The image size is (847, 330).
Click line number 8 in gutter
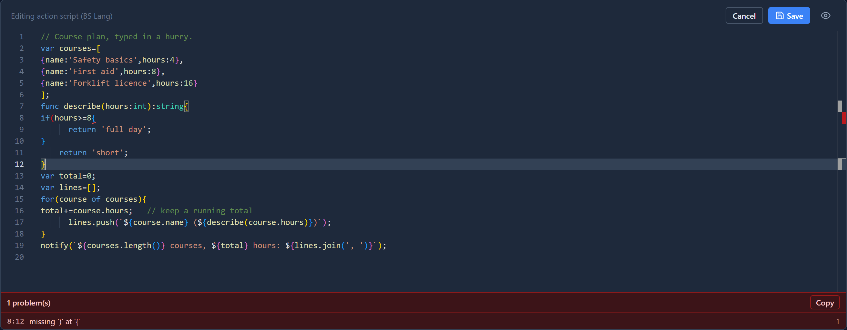coord(21,118)
